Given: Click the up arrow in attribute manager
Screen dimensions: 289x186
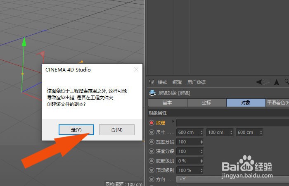Looking at the screenshot, I should (277, 82).
